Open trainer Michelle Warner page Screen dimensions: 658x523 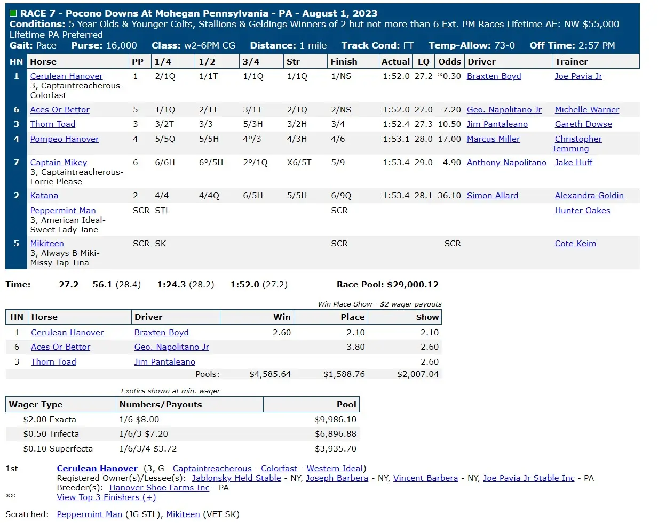point(587,110)
